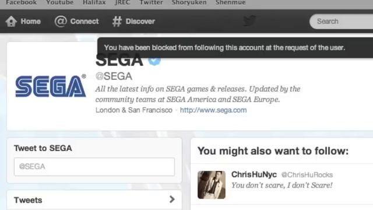The image size is (373, 210).
Task: Open the Facebook bookmark
Action: (x=22, y=2)
